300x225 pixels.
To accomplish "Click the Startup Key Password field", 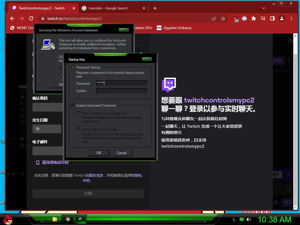I will coord(122,83).
